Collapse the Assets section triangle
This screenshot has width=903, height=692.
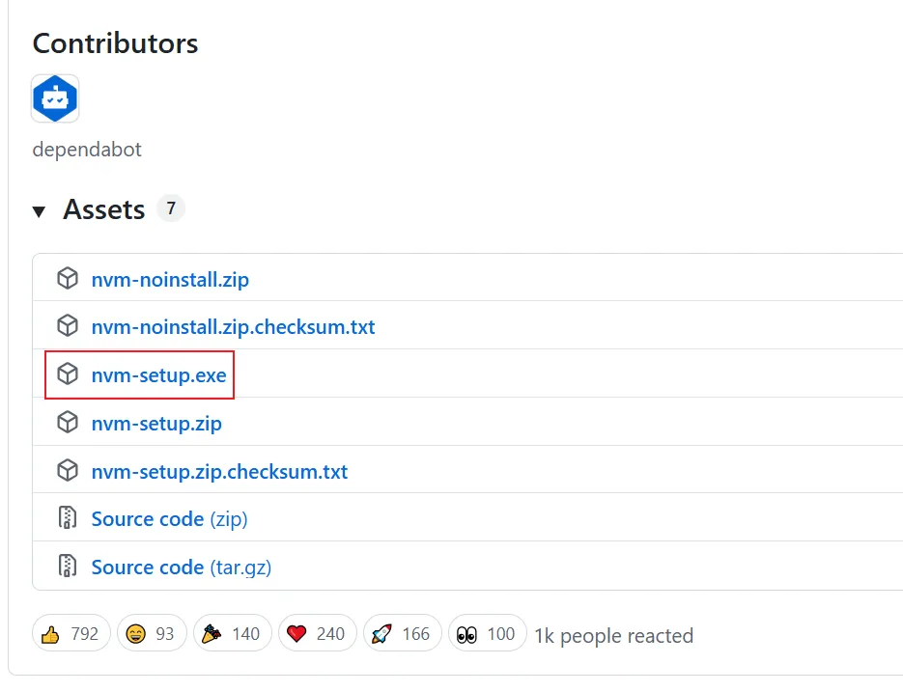39,211
